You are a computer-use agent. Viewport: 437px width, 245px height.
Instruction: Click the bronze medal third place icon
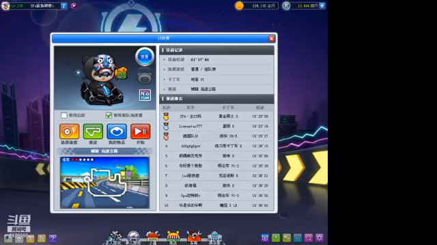click(166, 136)
